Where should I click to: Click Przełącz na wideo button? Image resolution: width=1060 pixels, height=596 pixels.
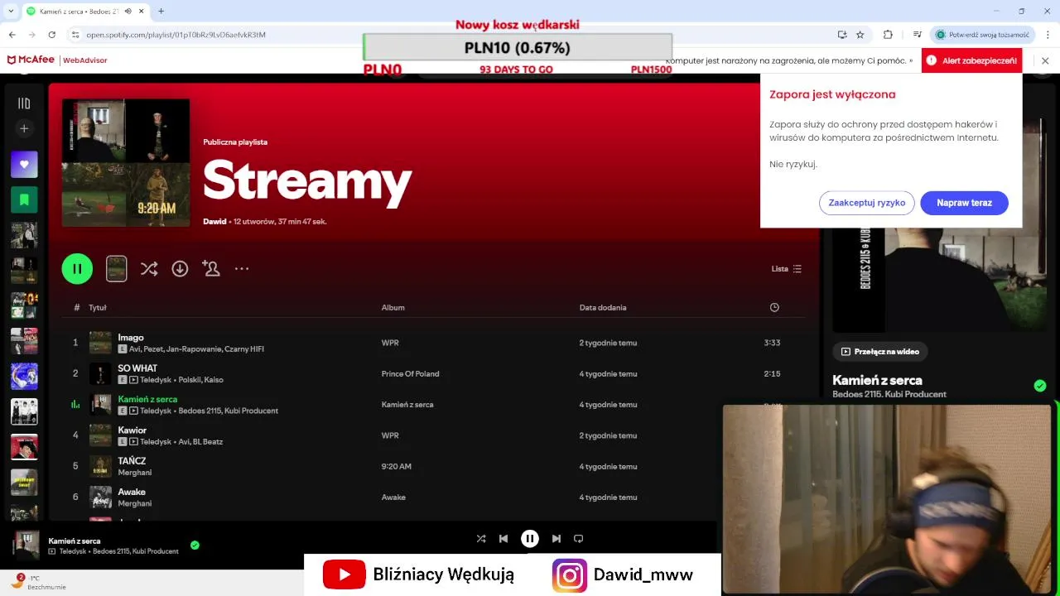pos(879,352)
